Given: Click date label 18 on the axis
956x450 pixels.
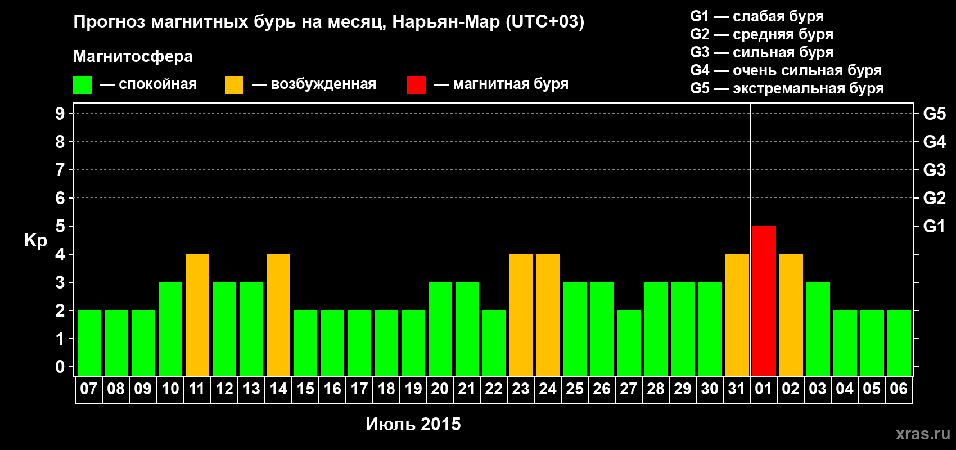Looking at the screenshot, I should coord(386,389).
